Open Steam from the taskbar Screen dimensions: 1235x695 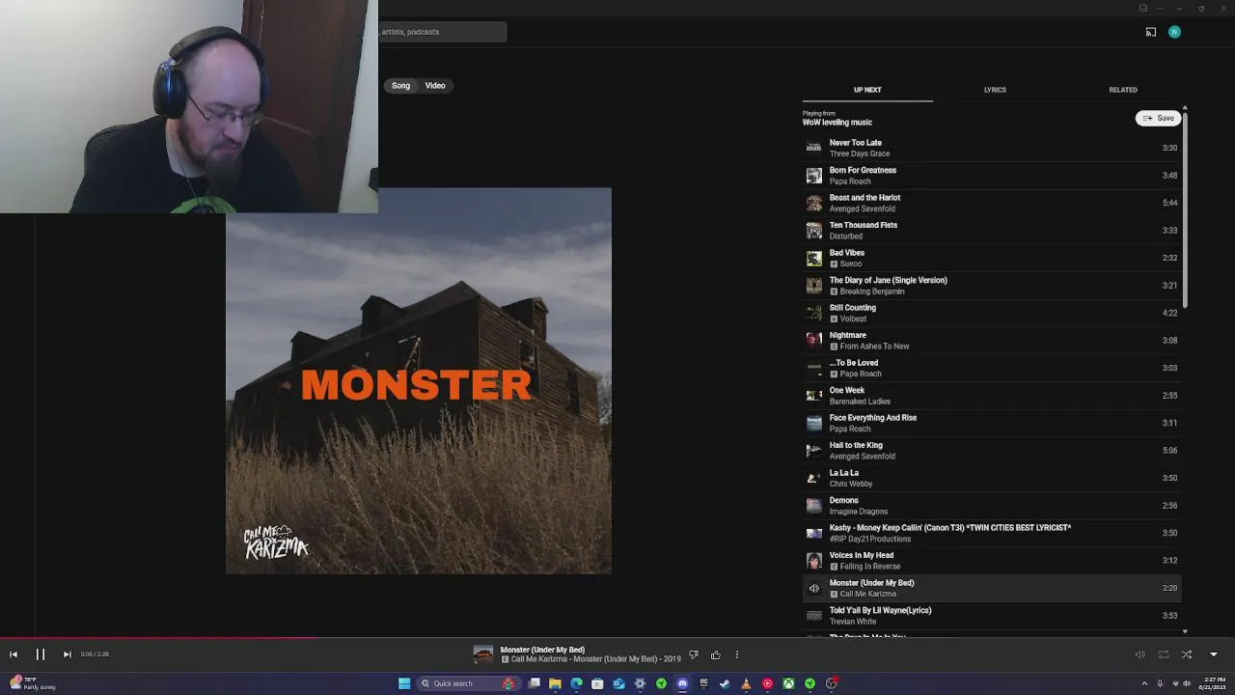(x=725, y=683)
